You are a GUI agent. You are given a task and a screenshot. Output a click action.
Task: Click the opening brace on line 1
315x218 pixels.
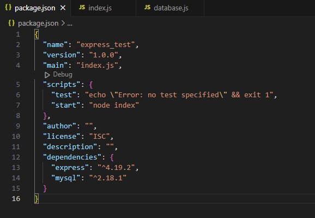tap(37, 34)
